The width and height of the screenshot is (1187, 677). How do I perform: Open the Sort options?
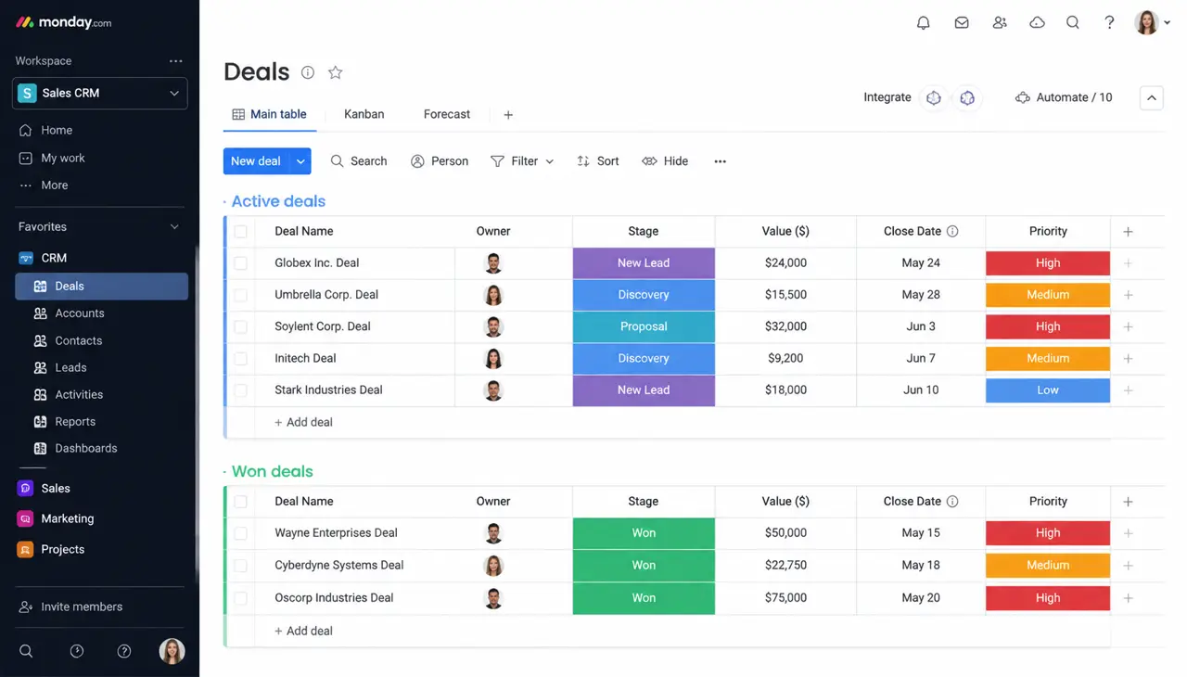coord(598,161)
